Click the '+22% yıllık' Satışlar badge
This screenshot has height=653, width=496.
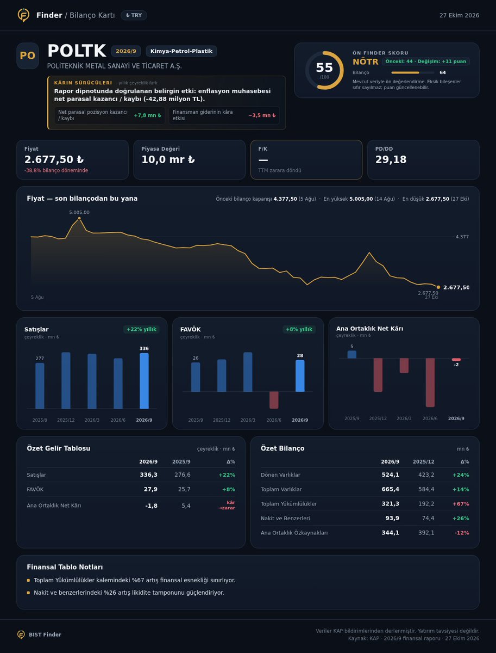[141, 329]
